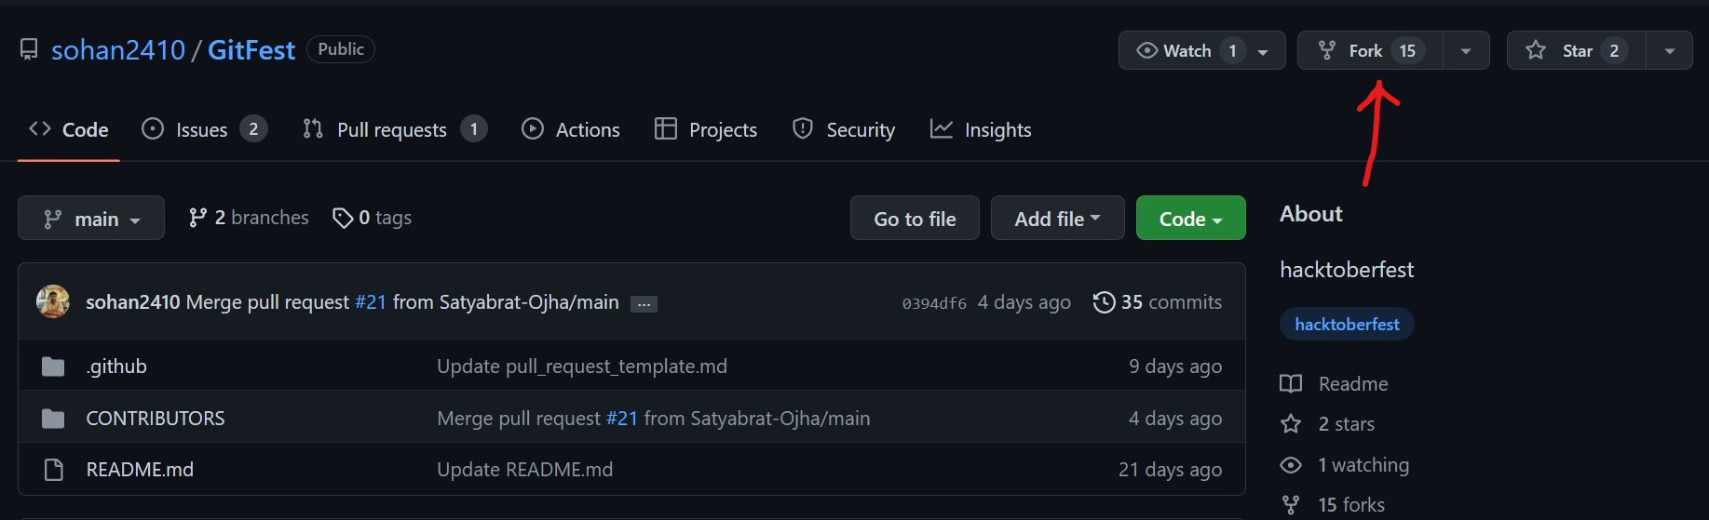Open the README.md file

[x=140, y=470]
